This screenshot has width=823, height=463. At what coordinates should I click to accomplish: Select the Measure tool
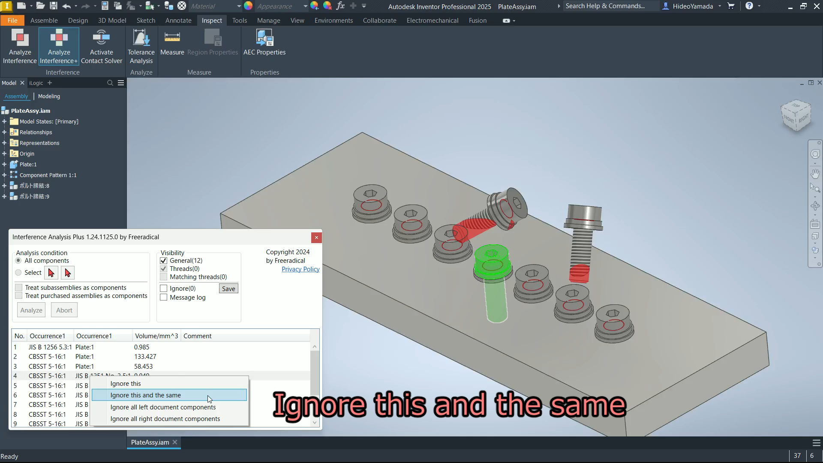pyautogui.click(x=172, y=43)
